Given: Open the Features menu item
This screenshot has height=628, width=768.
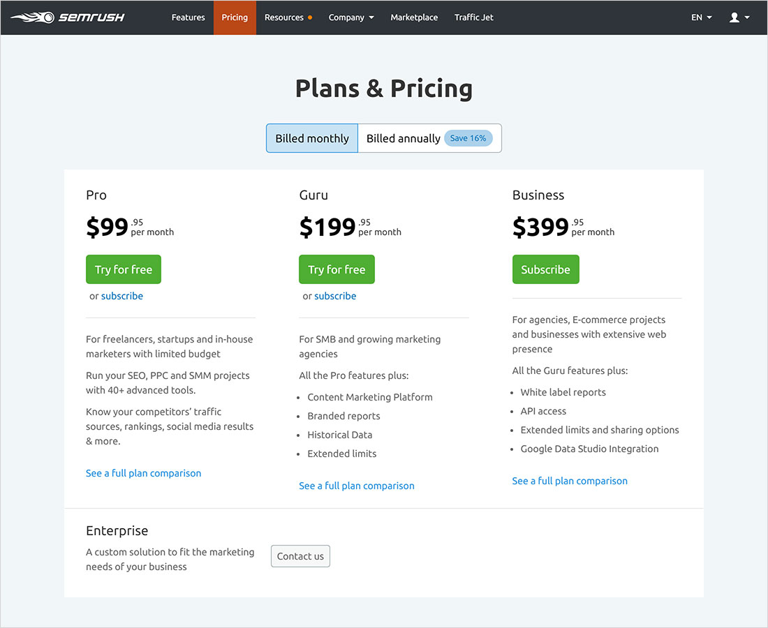Looking at the screenshot, I should pos(189,17).
